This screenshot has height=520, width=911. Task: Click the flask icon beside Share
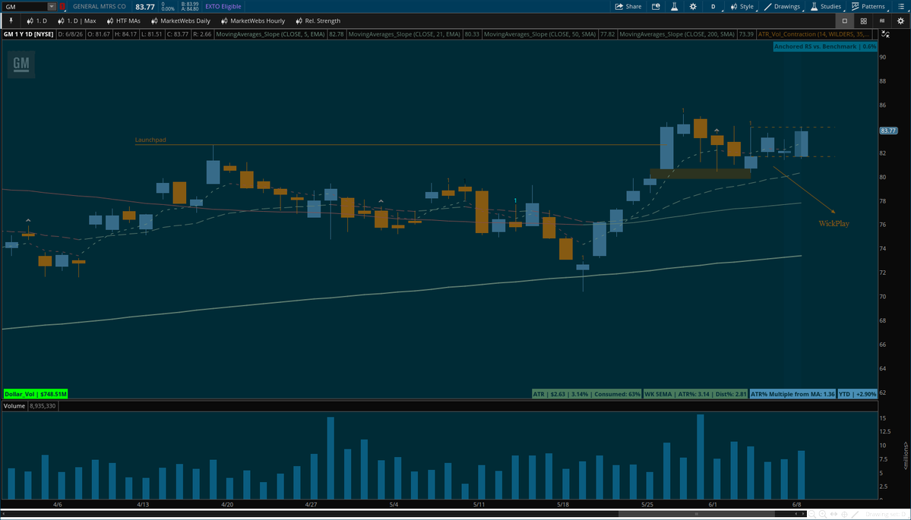[675, 6]
